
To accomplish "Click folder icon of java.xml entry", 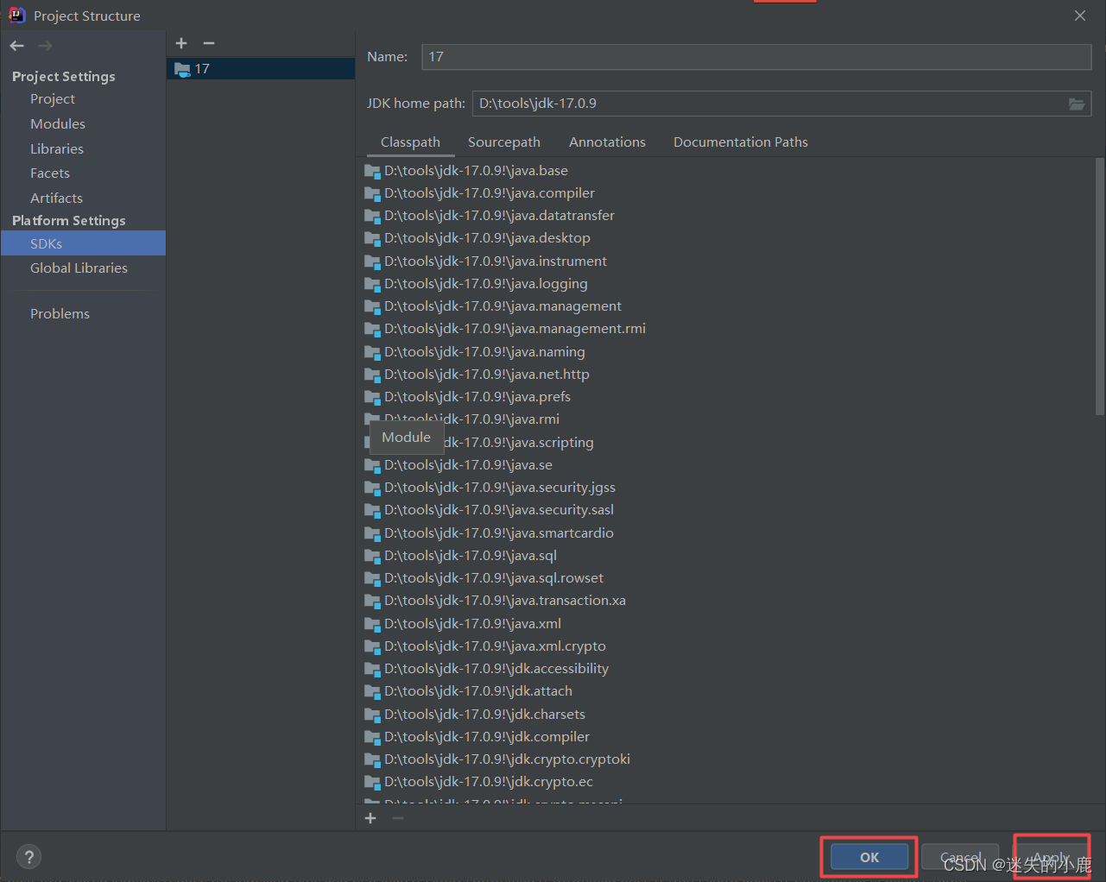I will coord(372,624).
